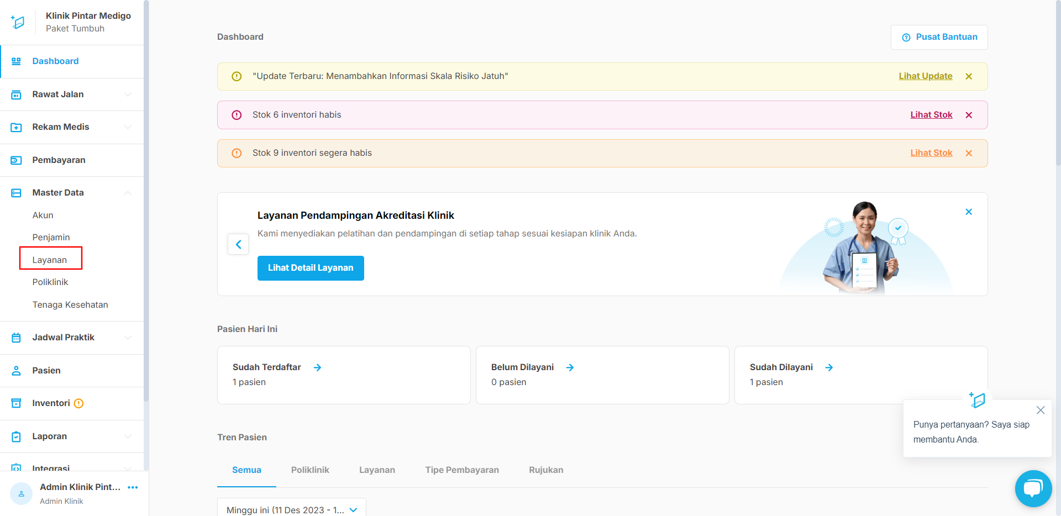
Task: Click the page vertical scrollbar
Action: [x=1058, y=83]
